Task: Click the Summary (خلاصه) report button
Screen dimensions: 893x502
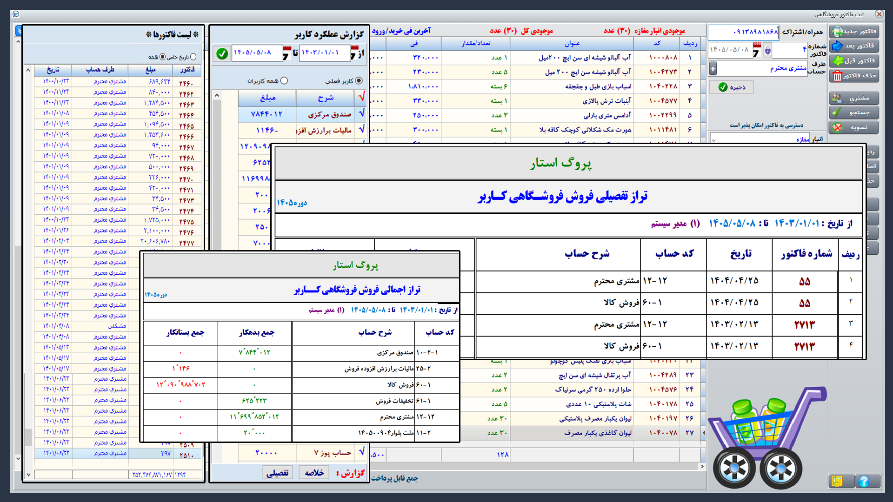Action: pos(314,473)
